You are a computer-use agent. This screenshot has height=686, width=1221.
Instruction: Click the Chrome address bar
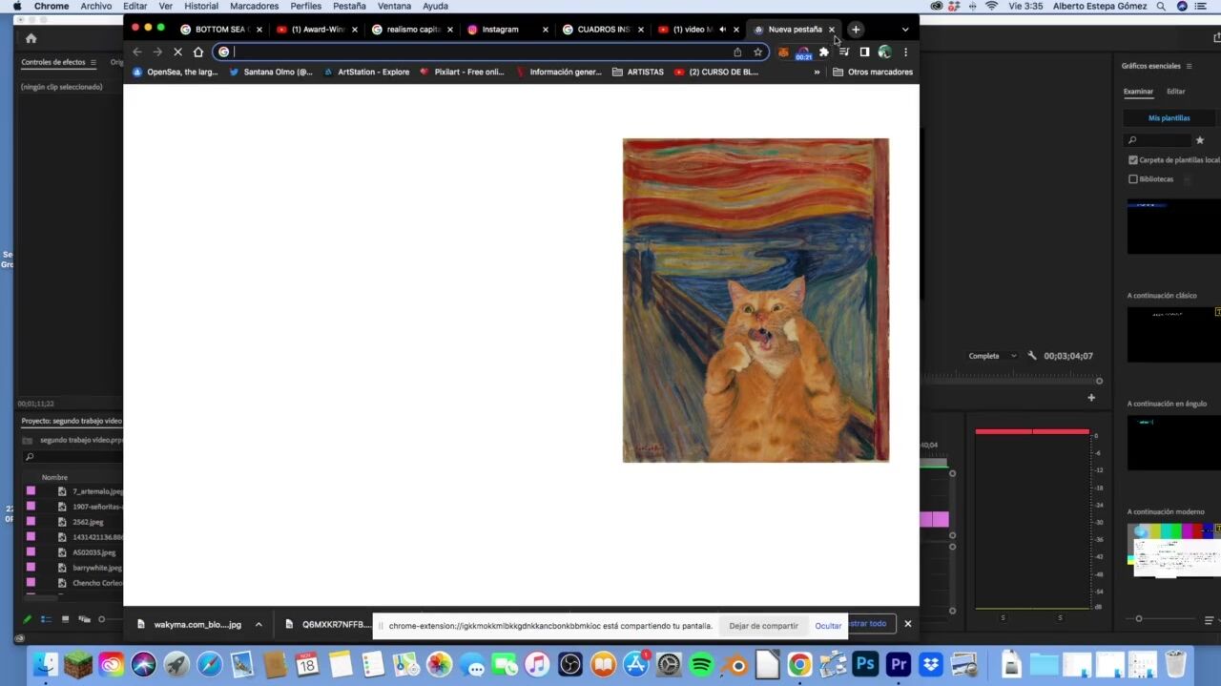(477, 52)
